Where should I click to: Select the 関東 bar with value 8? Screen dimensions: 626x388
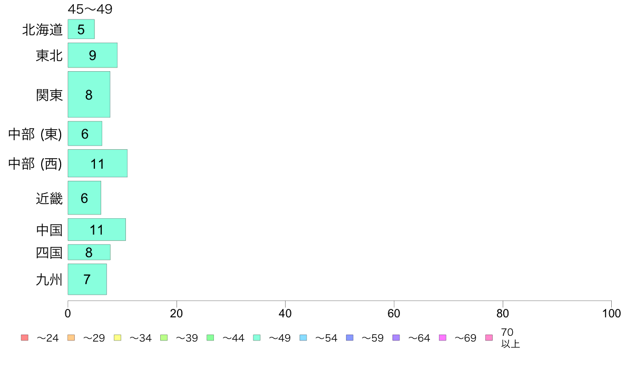pos(89,94)
